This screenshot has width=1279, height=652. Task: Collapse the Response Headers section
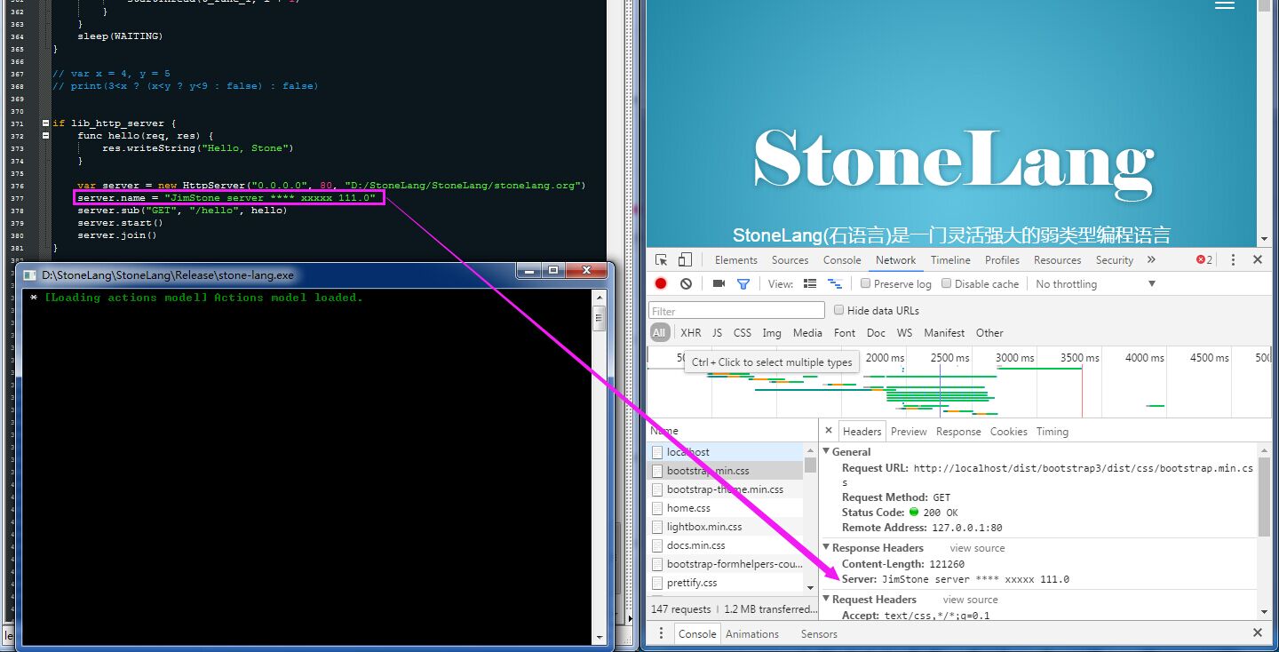pos(827,548)
